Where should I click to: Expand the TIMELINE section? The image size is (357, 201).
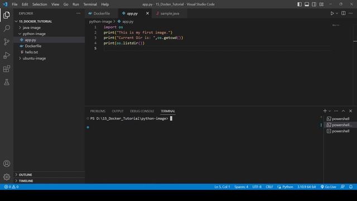49,181
